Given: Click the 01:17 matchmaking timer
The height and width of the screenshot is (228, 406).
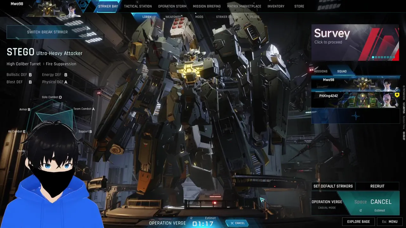Looking at the screenshot, I should 203,224.
